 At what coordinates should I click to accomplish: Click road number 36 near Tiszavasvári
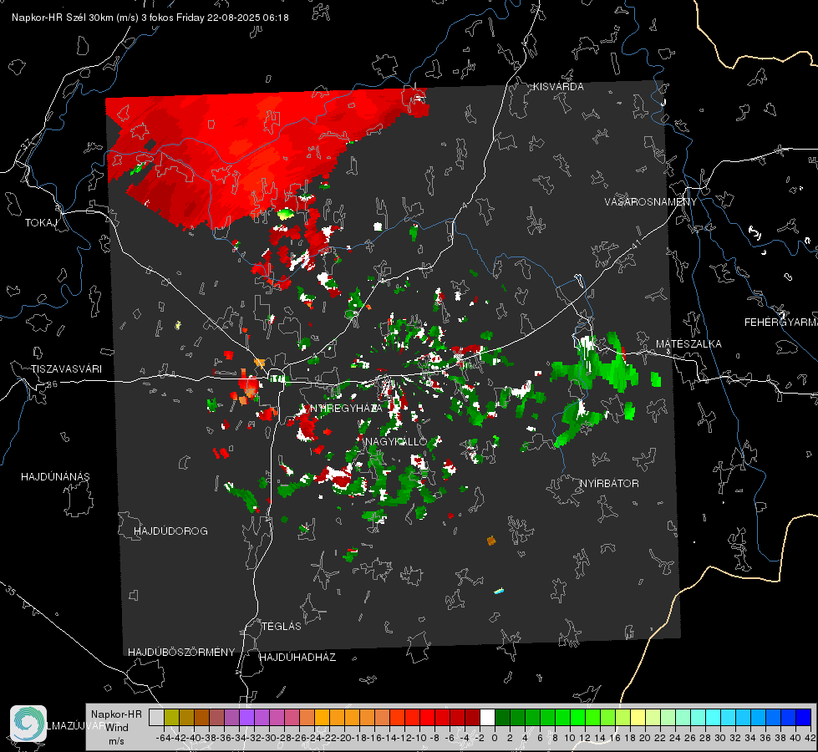[x=52, y=384]
